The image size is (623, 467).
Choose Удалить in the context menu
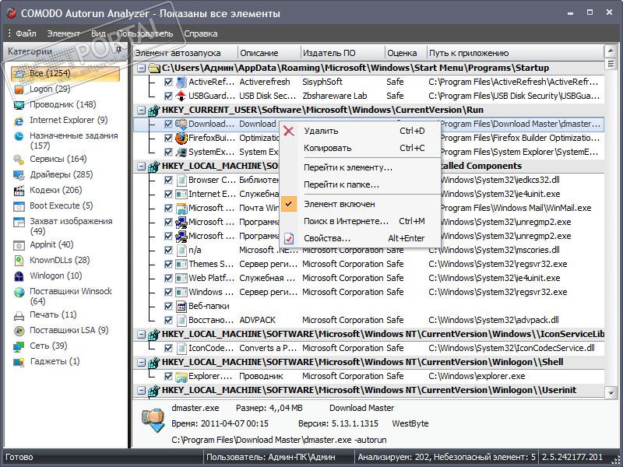point(360,131)
